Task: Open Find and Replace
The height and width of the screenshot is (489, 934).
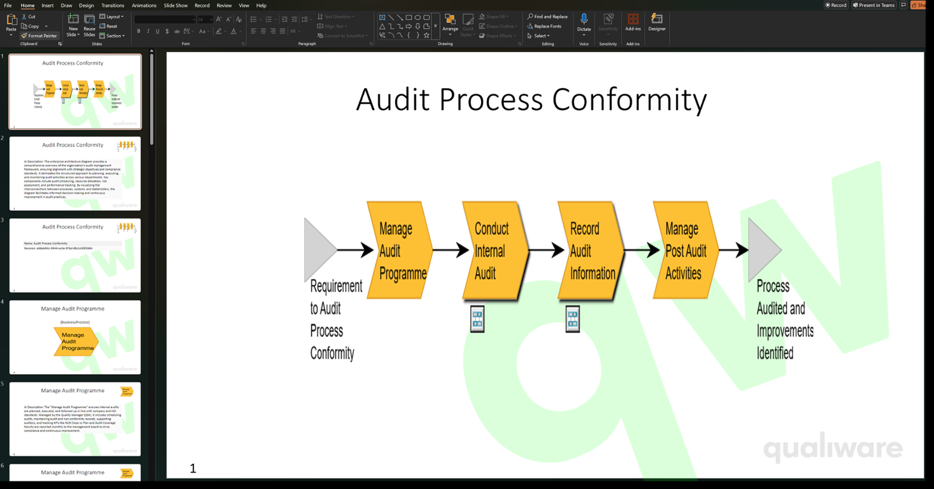Action: [548, 17]
